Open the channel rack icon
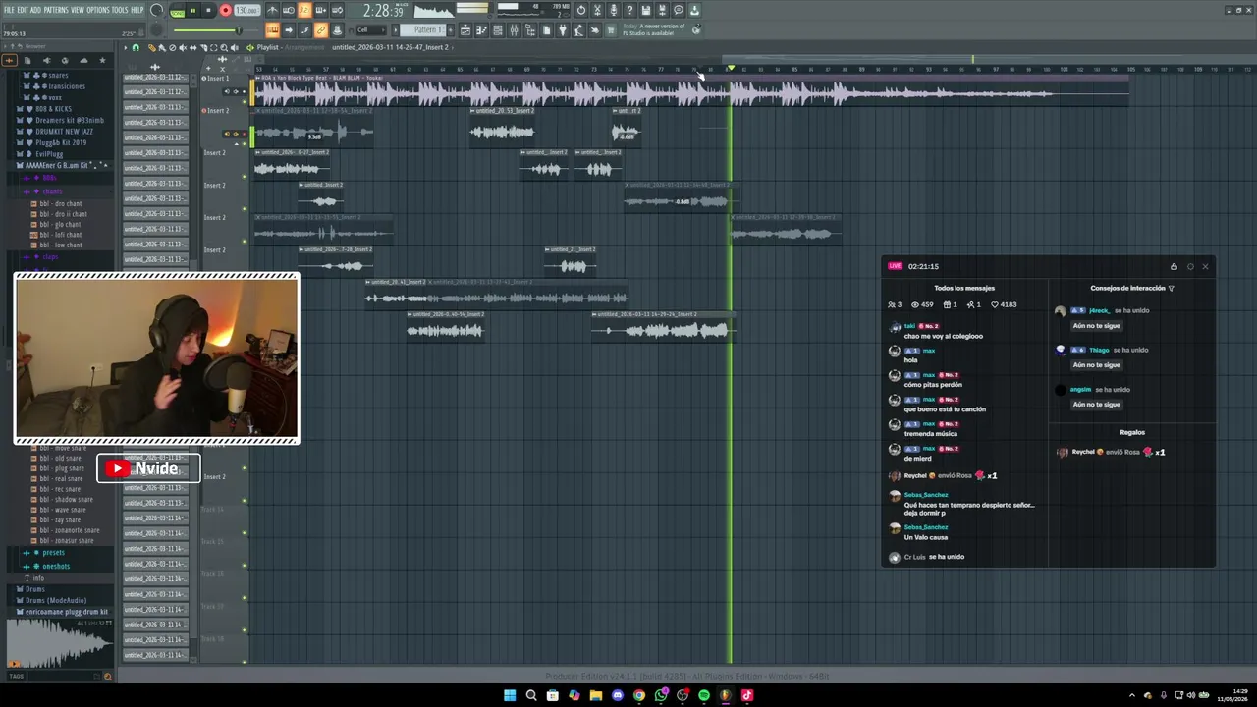The width and height of the screenshot is (1257, 707). click(x=498, y=30)
